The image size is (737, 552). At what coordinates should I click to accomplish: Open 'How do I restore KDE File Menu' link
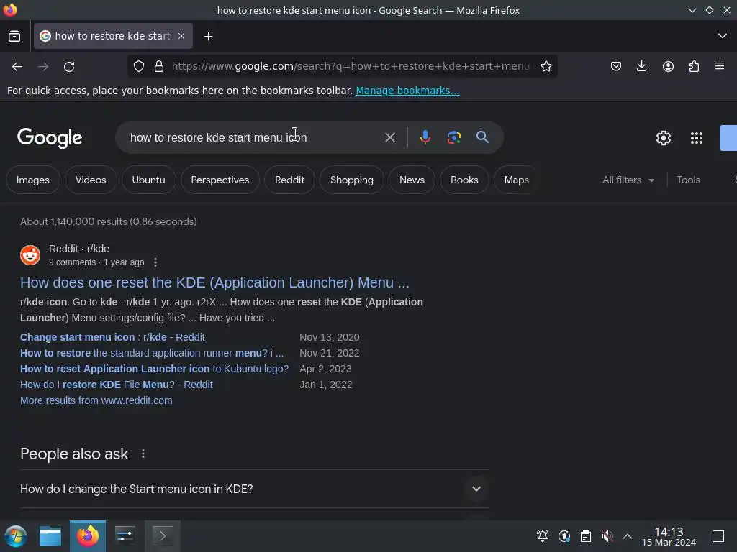116,385
